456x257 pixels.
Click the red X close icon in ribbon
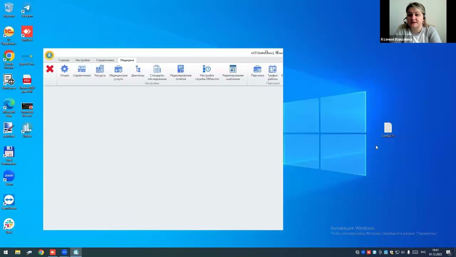[x=50, y=69]
